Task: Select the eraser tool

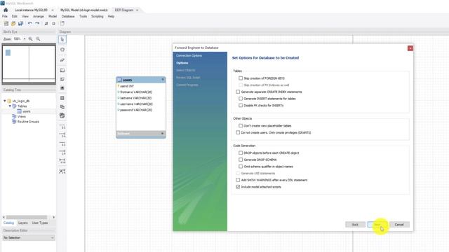Action: pyautogui.click(x=62, y=60)
